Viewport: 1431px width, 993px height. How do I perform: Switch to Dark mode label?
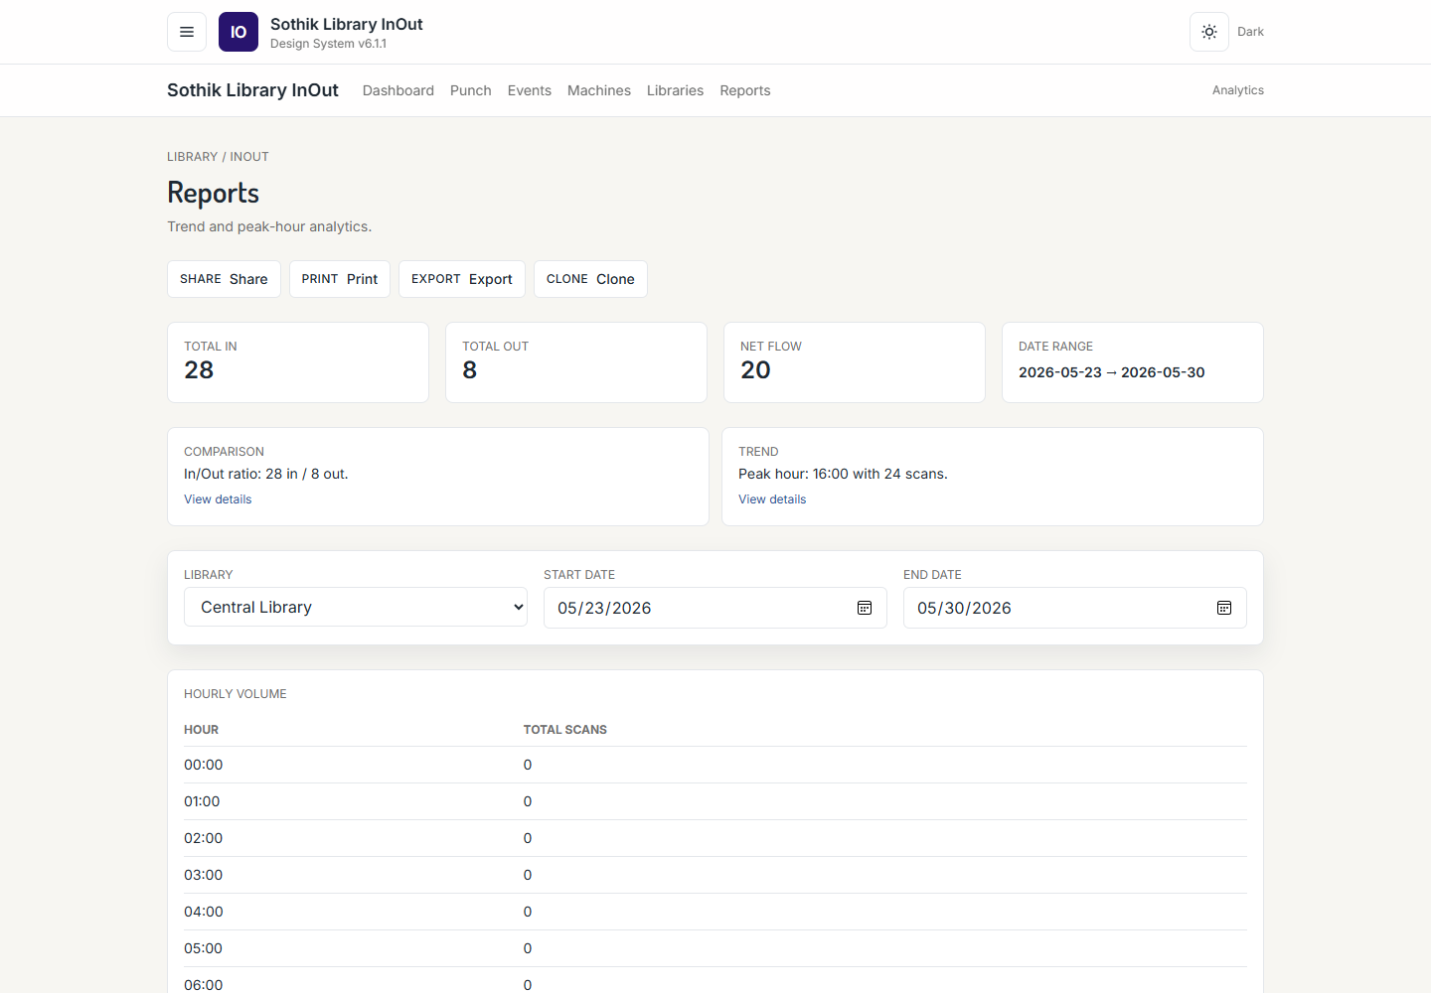point(1250,32)
